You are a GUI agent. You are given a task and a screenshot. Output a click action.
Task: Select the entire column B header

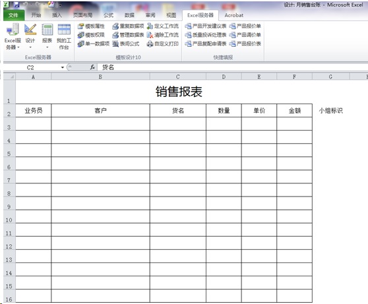click(100, 76)
